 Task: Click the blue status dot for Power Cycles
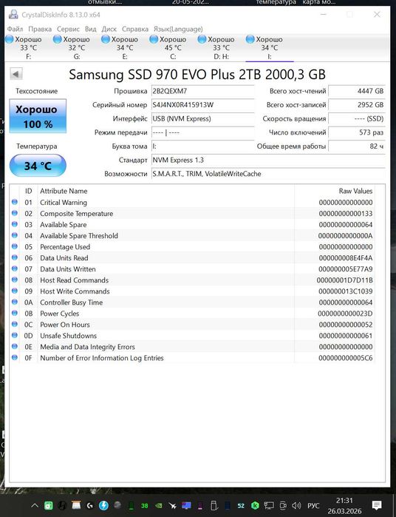[x=15, y=313]
